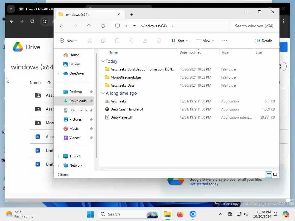Collapse the A long time ago group
The height and width of the screenshot is (221, 295).
pyautogui.click(x=103, y=93)
